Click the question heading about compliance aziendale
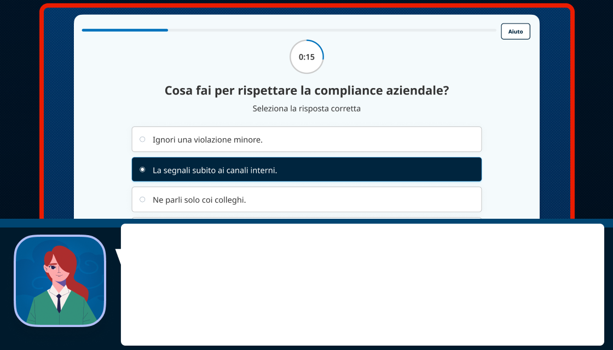Viewport: 613px width, 350px height. pos(307,91)
